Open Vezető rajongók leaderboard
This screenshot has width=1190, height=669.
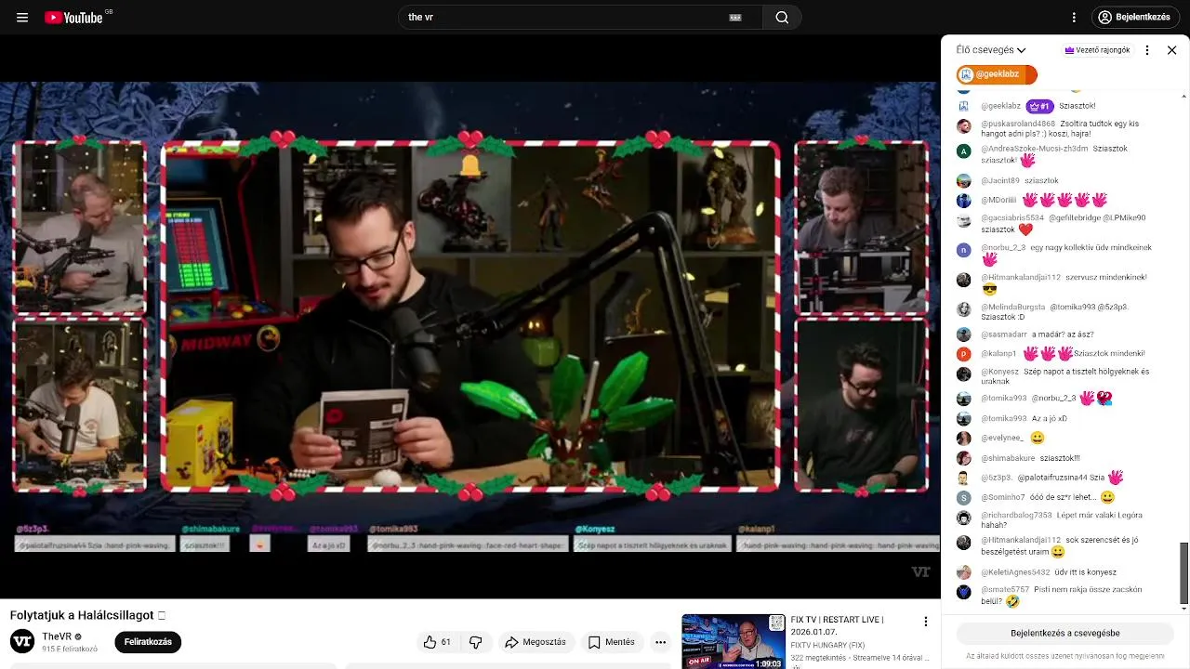1098,50
